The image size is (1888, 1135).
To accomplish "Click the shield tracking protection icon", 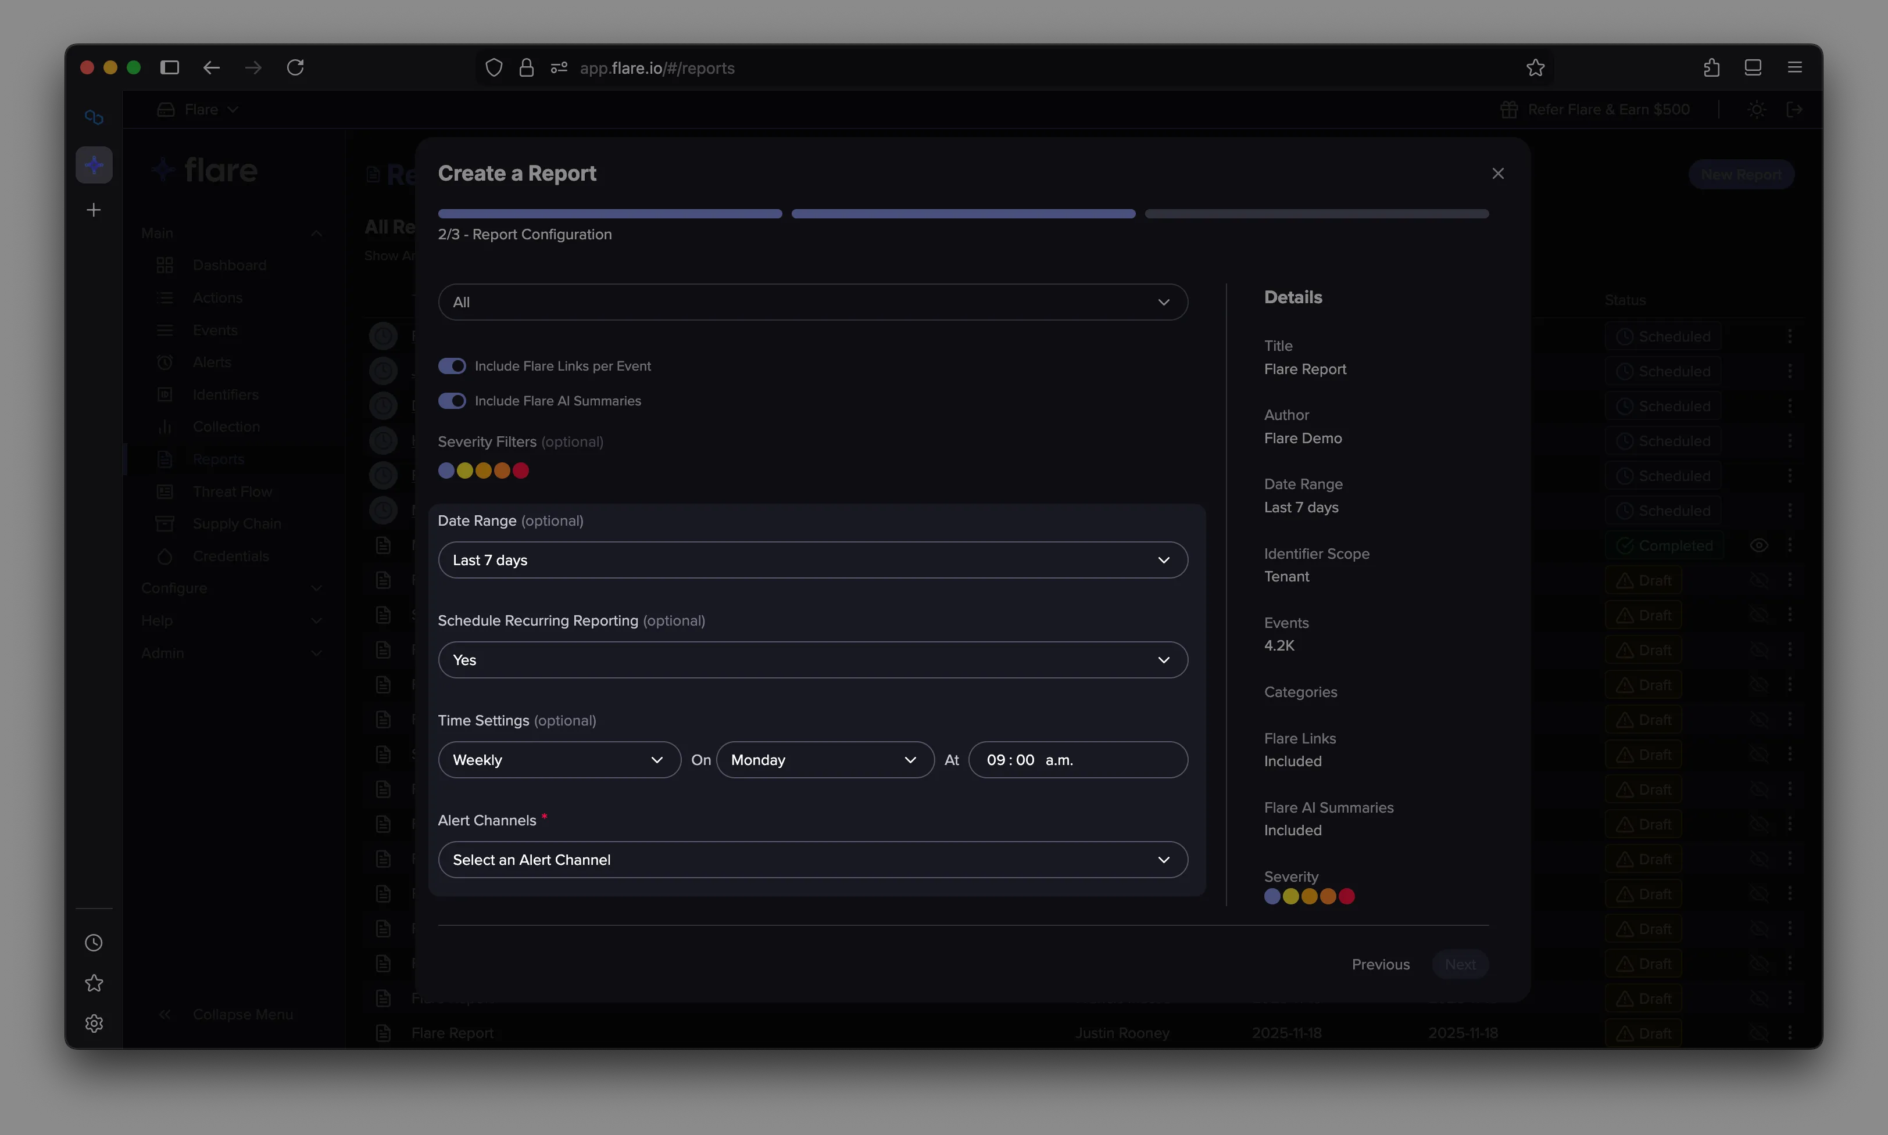I will tap(494, 68).
